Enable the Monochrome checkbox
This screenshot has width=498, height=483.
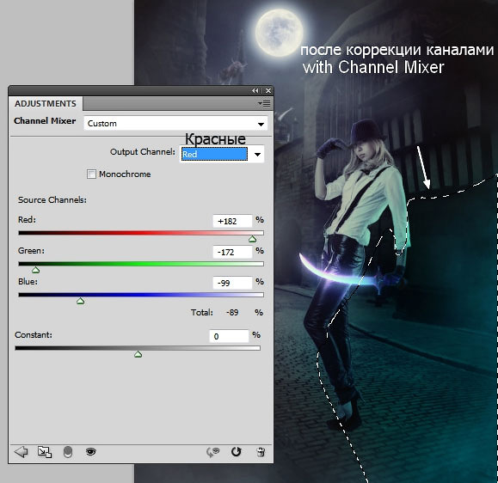click(x=91, y=174)
